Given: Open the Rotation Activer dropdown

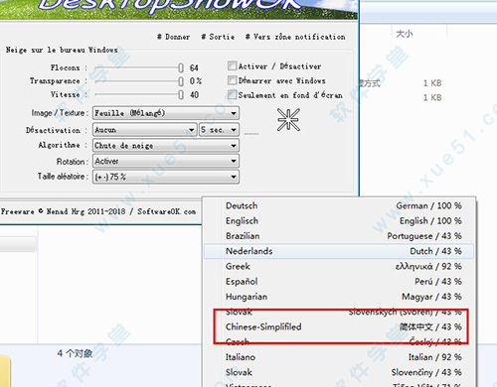Looking at the screenshot, I should (x=166, y=161).
